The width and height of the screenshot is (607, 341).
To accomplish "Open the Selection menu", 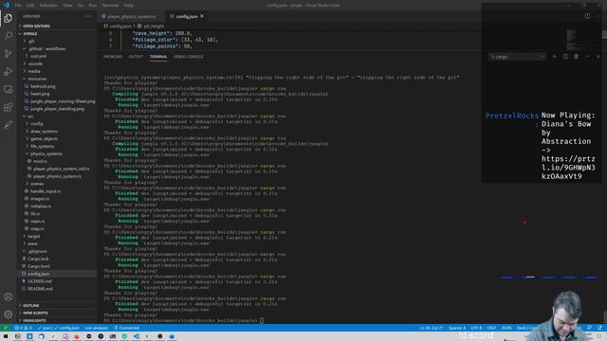I will (x=48, y=6).
